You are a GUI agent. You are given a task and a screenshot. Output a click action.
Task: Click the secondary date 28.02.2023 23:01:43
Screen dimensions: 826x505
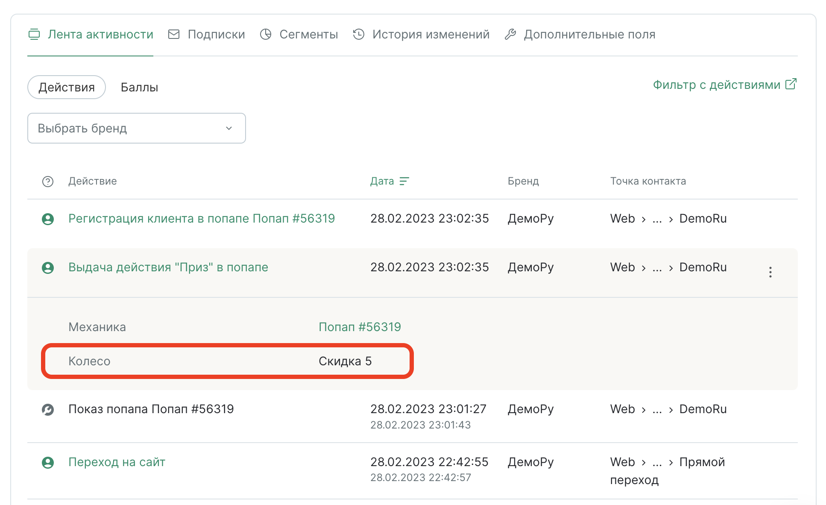(420, 425)
